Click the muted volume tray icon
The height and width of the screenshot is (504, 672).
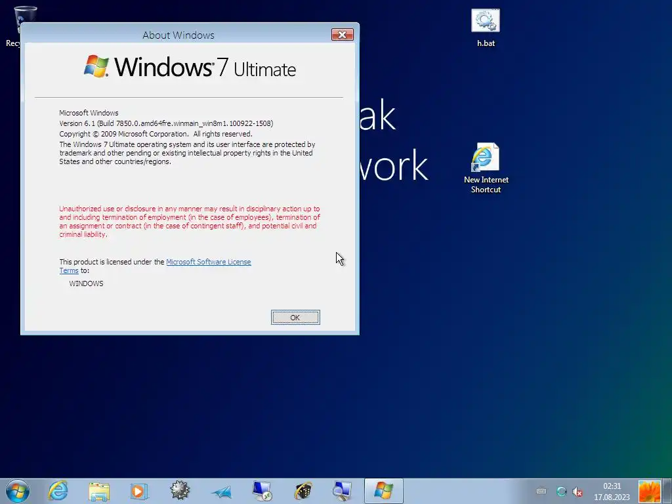[577, 492]
